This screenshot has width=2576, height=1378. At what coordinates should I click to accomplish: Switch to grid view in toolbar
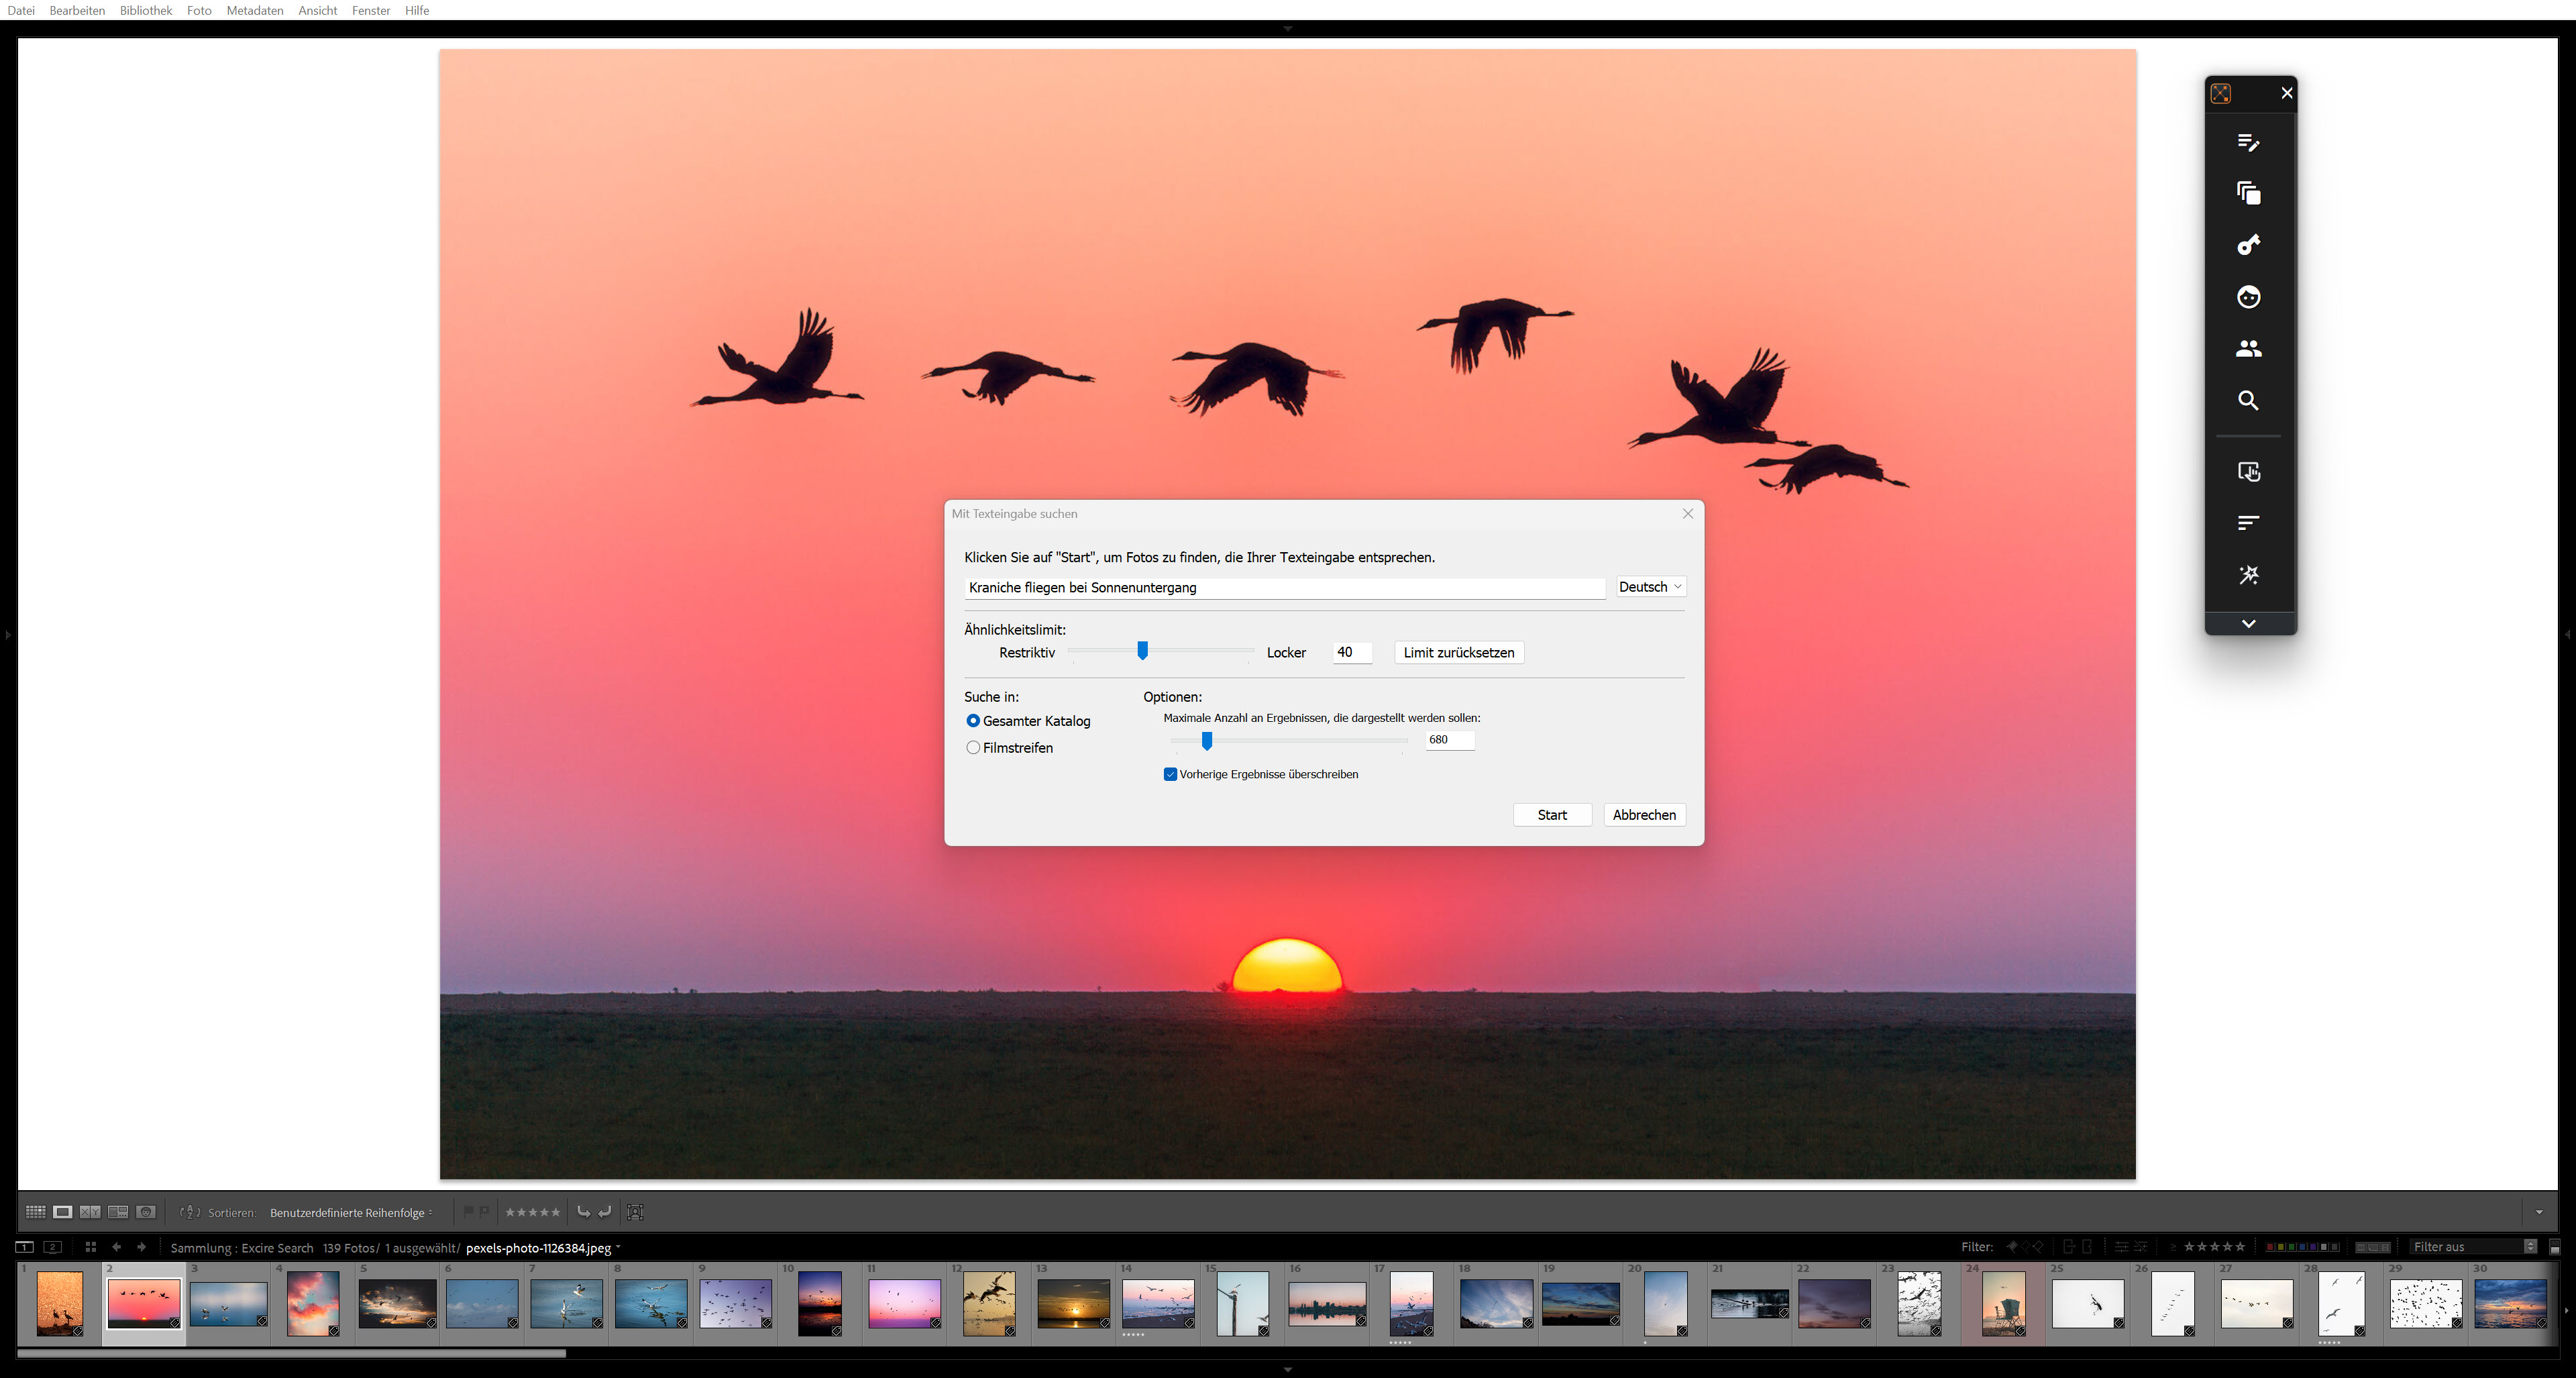tap(35, 1212)
